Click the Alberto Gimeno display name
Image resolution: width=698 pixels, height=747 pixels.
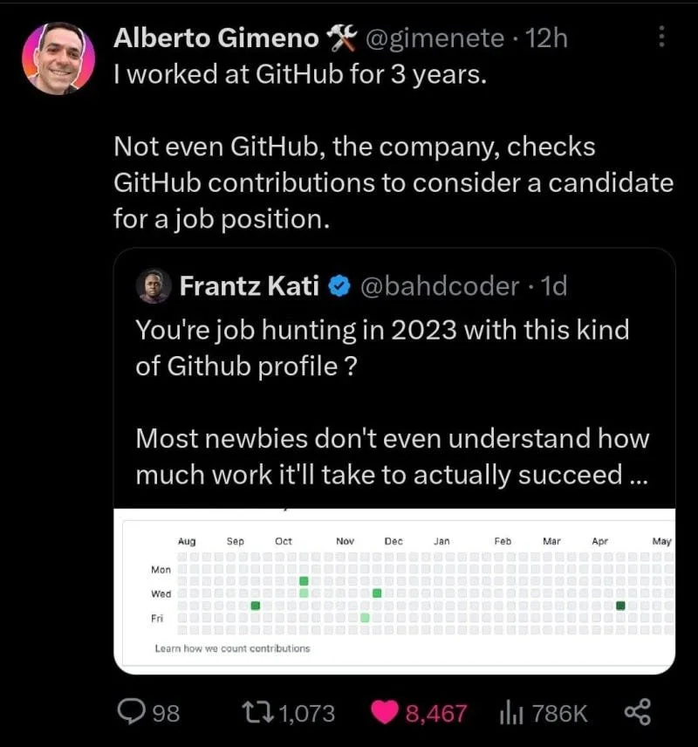coord(216,38)
